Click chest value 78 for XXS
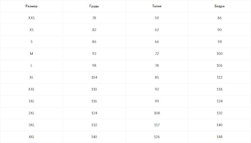 [94, 18]
